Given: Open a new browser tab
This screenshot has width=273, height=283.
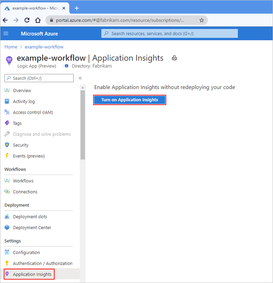Looking at the screenshot, I should 77,8.
